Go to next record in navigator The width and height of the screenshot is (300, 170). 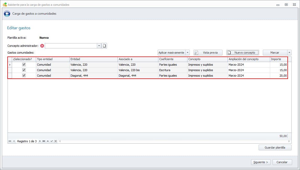[x=40, y=141]
